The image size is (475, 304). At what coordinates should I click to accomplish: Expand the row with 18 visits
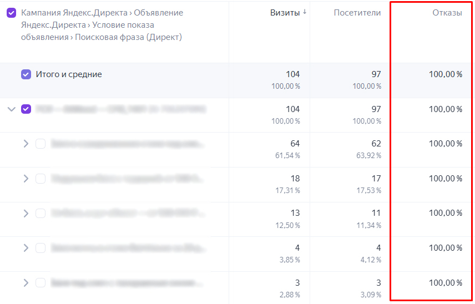point(26,179)
